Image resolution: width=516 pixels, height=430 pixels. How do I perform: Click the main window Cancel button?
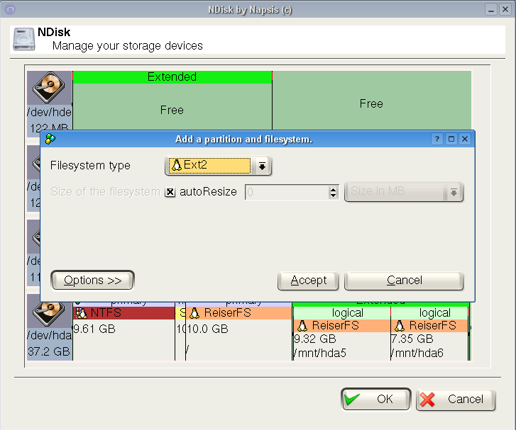(x=455, y=400)
